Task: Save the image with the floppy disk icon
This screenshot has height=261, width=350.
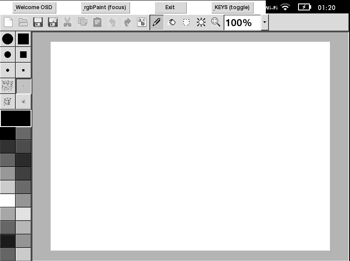Action: (x=38, y=22)
